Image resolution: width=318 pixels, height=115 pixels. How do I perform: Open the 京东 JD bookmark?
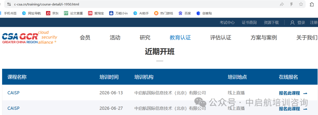tap(52, 13)
